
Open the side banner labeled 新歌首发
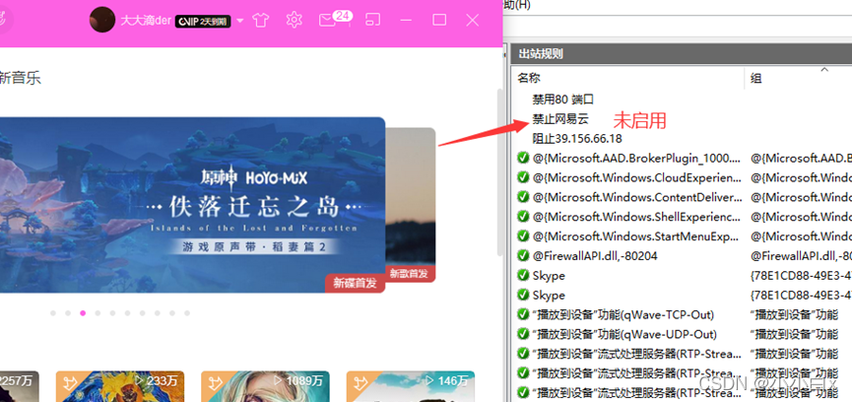pyautogui.click(x=411, y=205)
